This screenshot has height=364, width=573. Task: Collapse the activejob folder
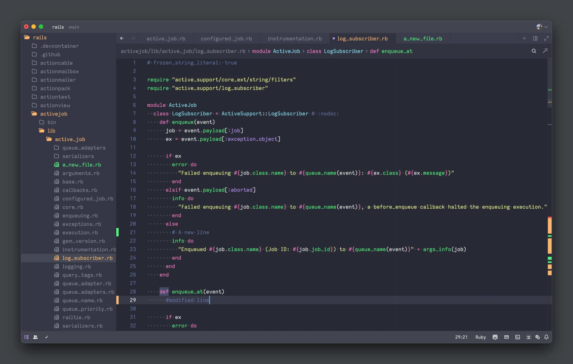coord(54,114)
